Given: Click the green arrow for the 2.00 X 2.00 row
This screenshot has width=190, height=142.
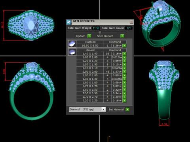Looking at the screenshot, I should (x=124, y=72).
